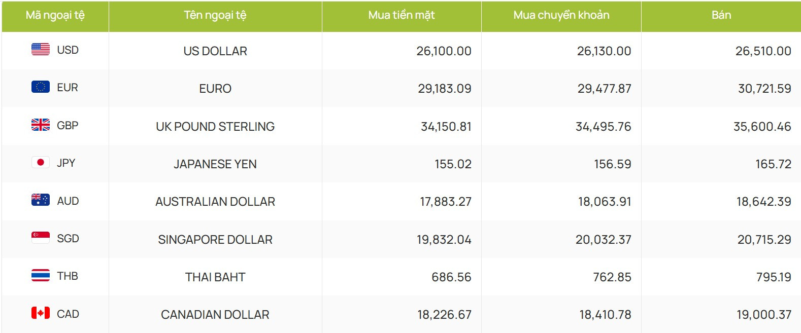Click the Japan flag icon
The width and height of the screenshot is (801, 333).
coord(41,162)
